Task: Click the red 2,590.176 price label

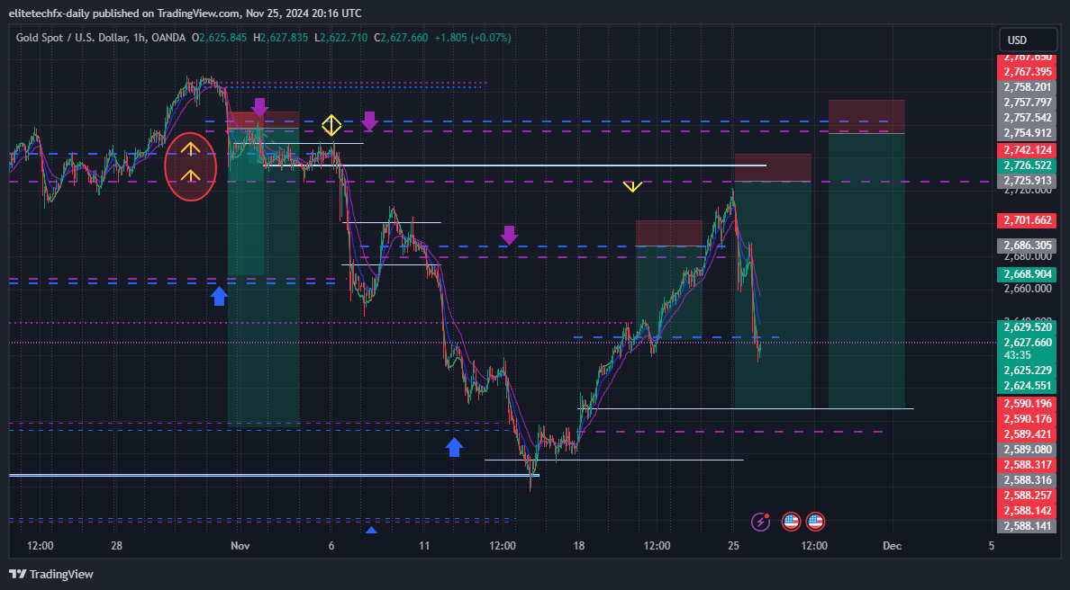Action: click(1027, 419)
